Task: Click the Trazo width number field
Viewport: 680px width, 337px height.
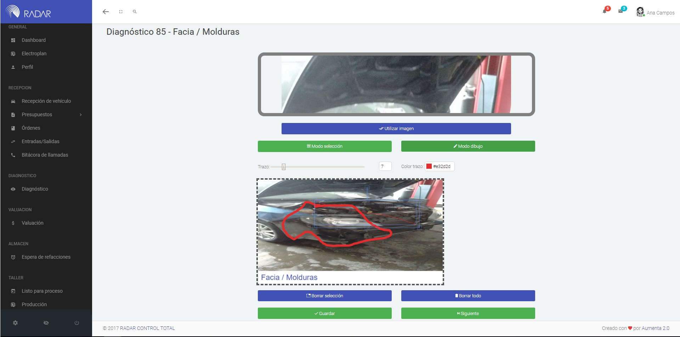Action: point(385,167)
